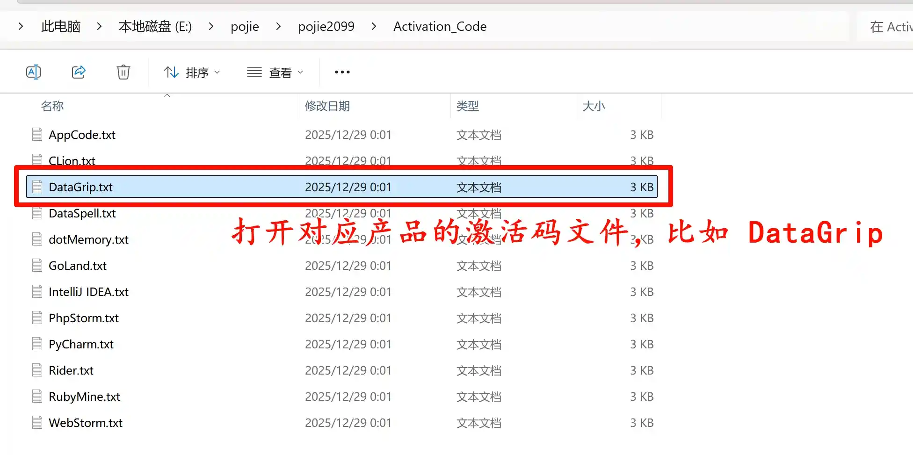Go to 本地磁盘 (E:) in address bar
913x455 pixels.
tap(155, 27)
